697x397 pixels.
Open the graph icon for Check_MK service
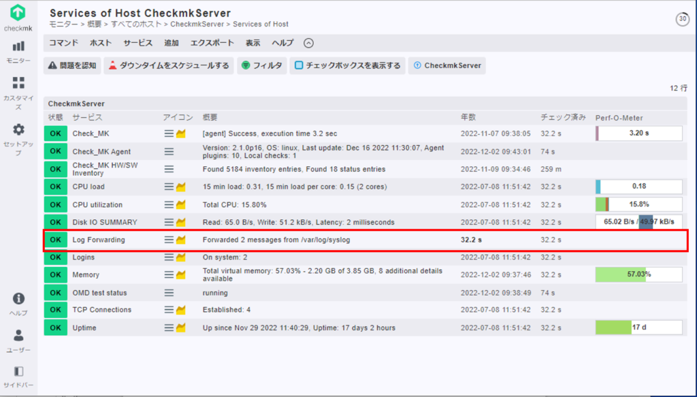181,134
